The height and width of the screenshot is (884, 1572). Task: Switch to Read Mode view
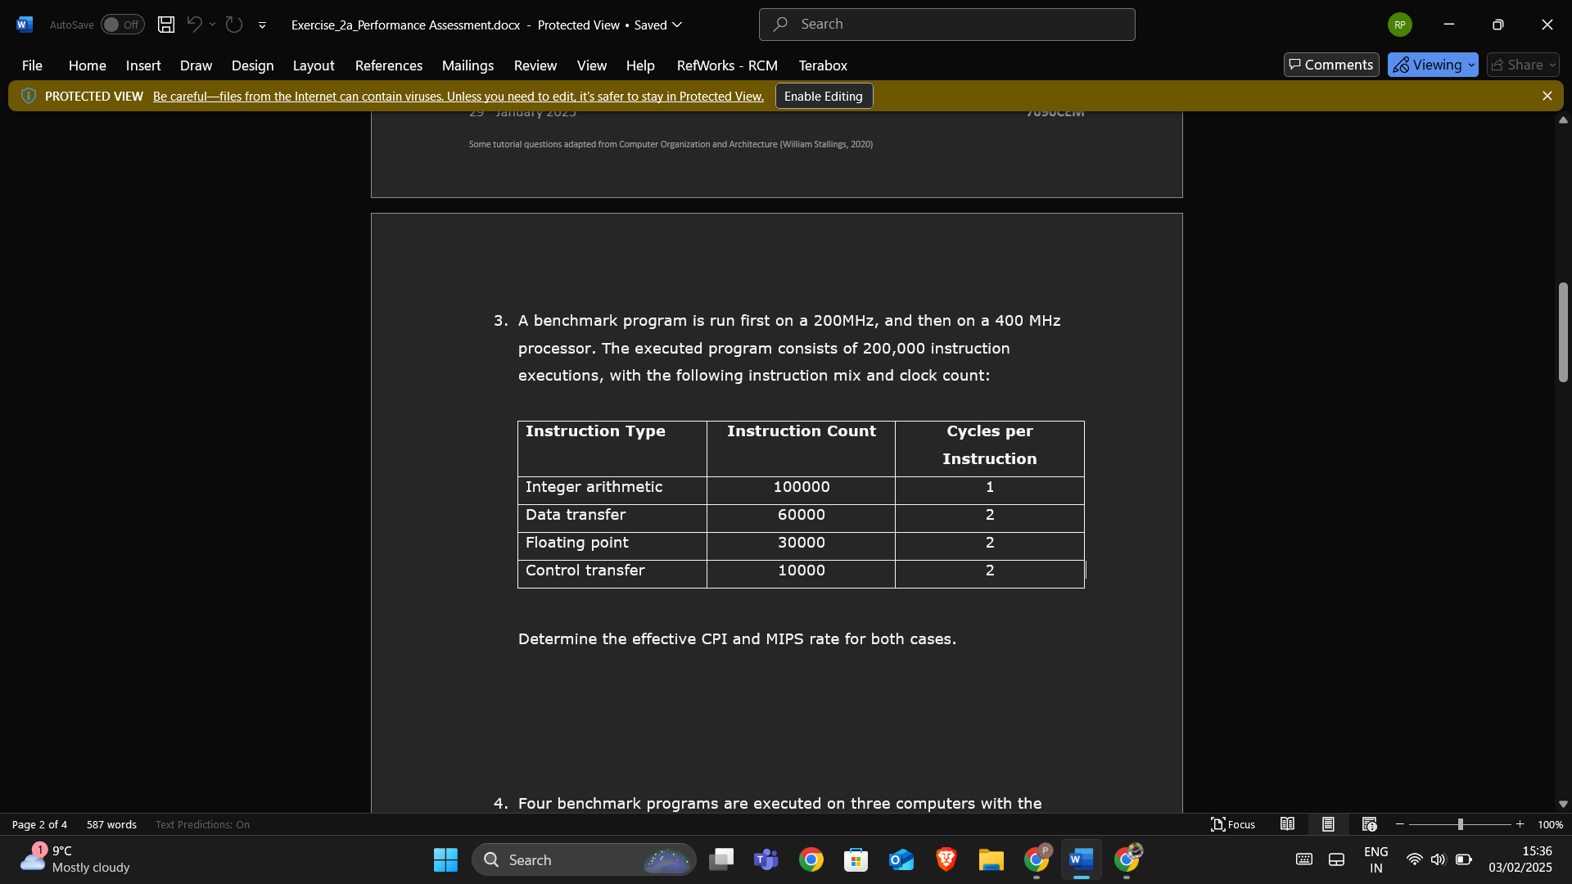pyautogui.click(x=1287, y=824)
